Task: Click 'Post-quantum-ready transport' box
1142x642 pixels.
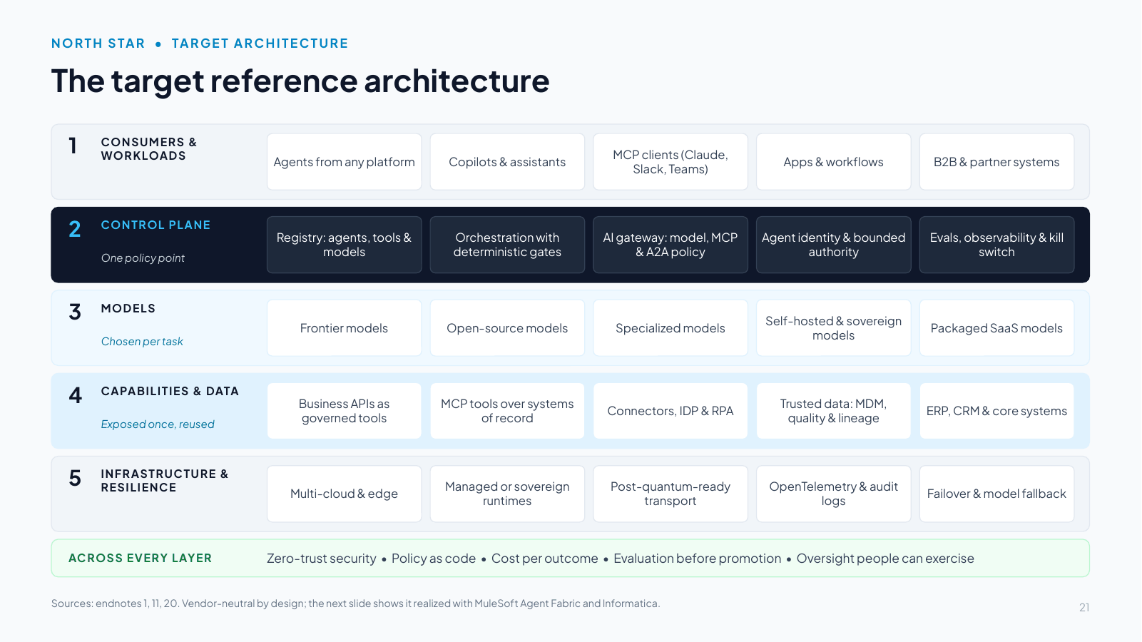Action: tap(671, 494)
